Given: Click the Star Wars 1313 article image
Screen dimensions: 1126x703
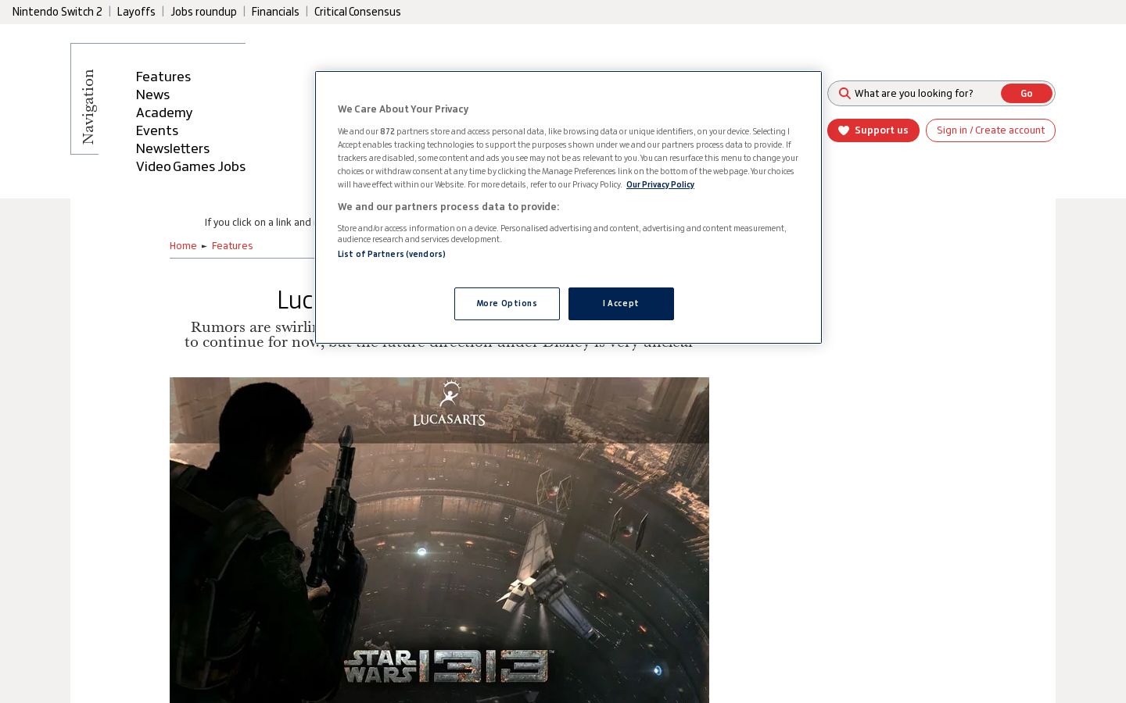Looking at the screenshot, I should [439, 541].
